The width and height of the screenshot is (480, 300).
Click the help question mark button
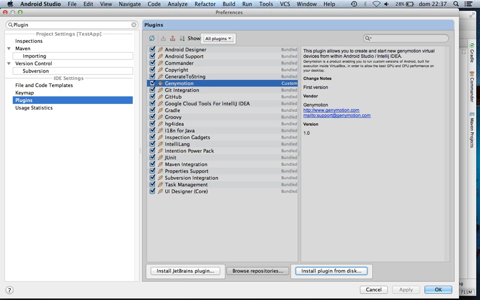(x=9, y=290)
